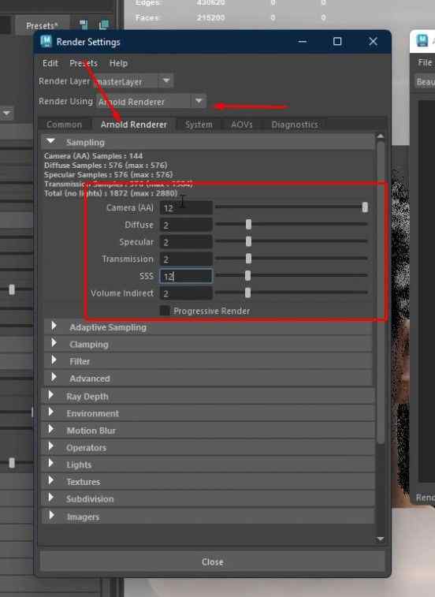Open the File menu in the right background window

(425, 62)
